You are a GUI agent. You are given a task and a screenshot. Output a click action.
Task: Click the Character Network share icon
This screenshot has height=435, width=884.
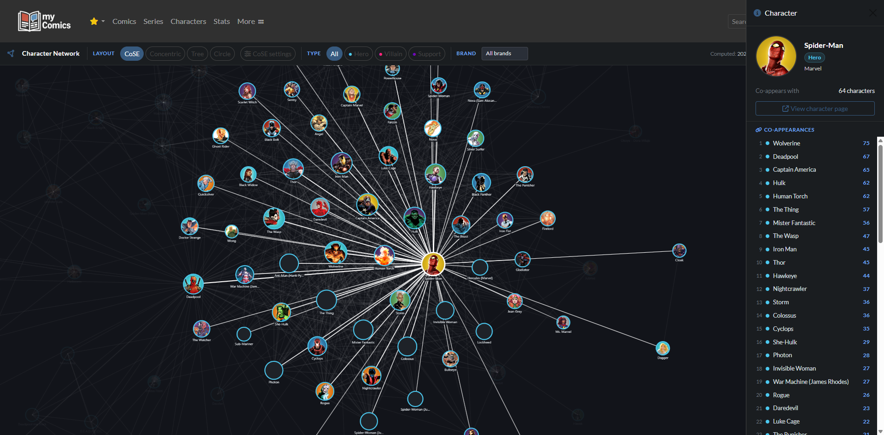click(x=11, y=53)
